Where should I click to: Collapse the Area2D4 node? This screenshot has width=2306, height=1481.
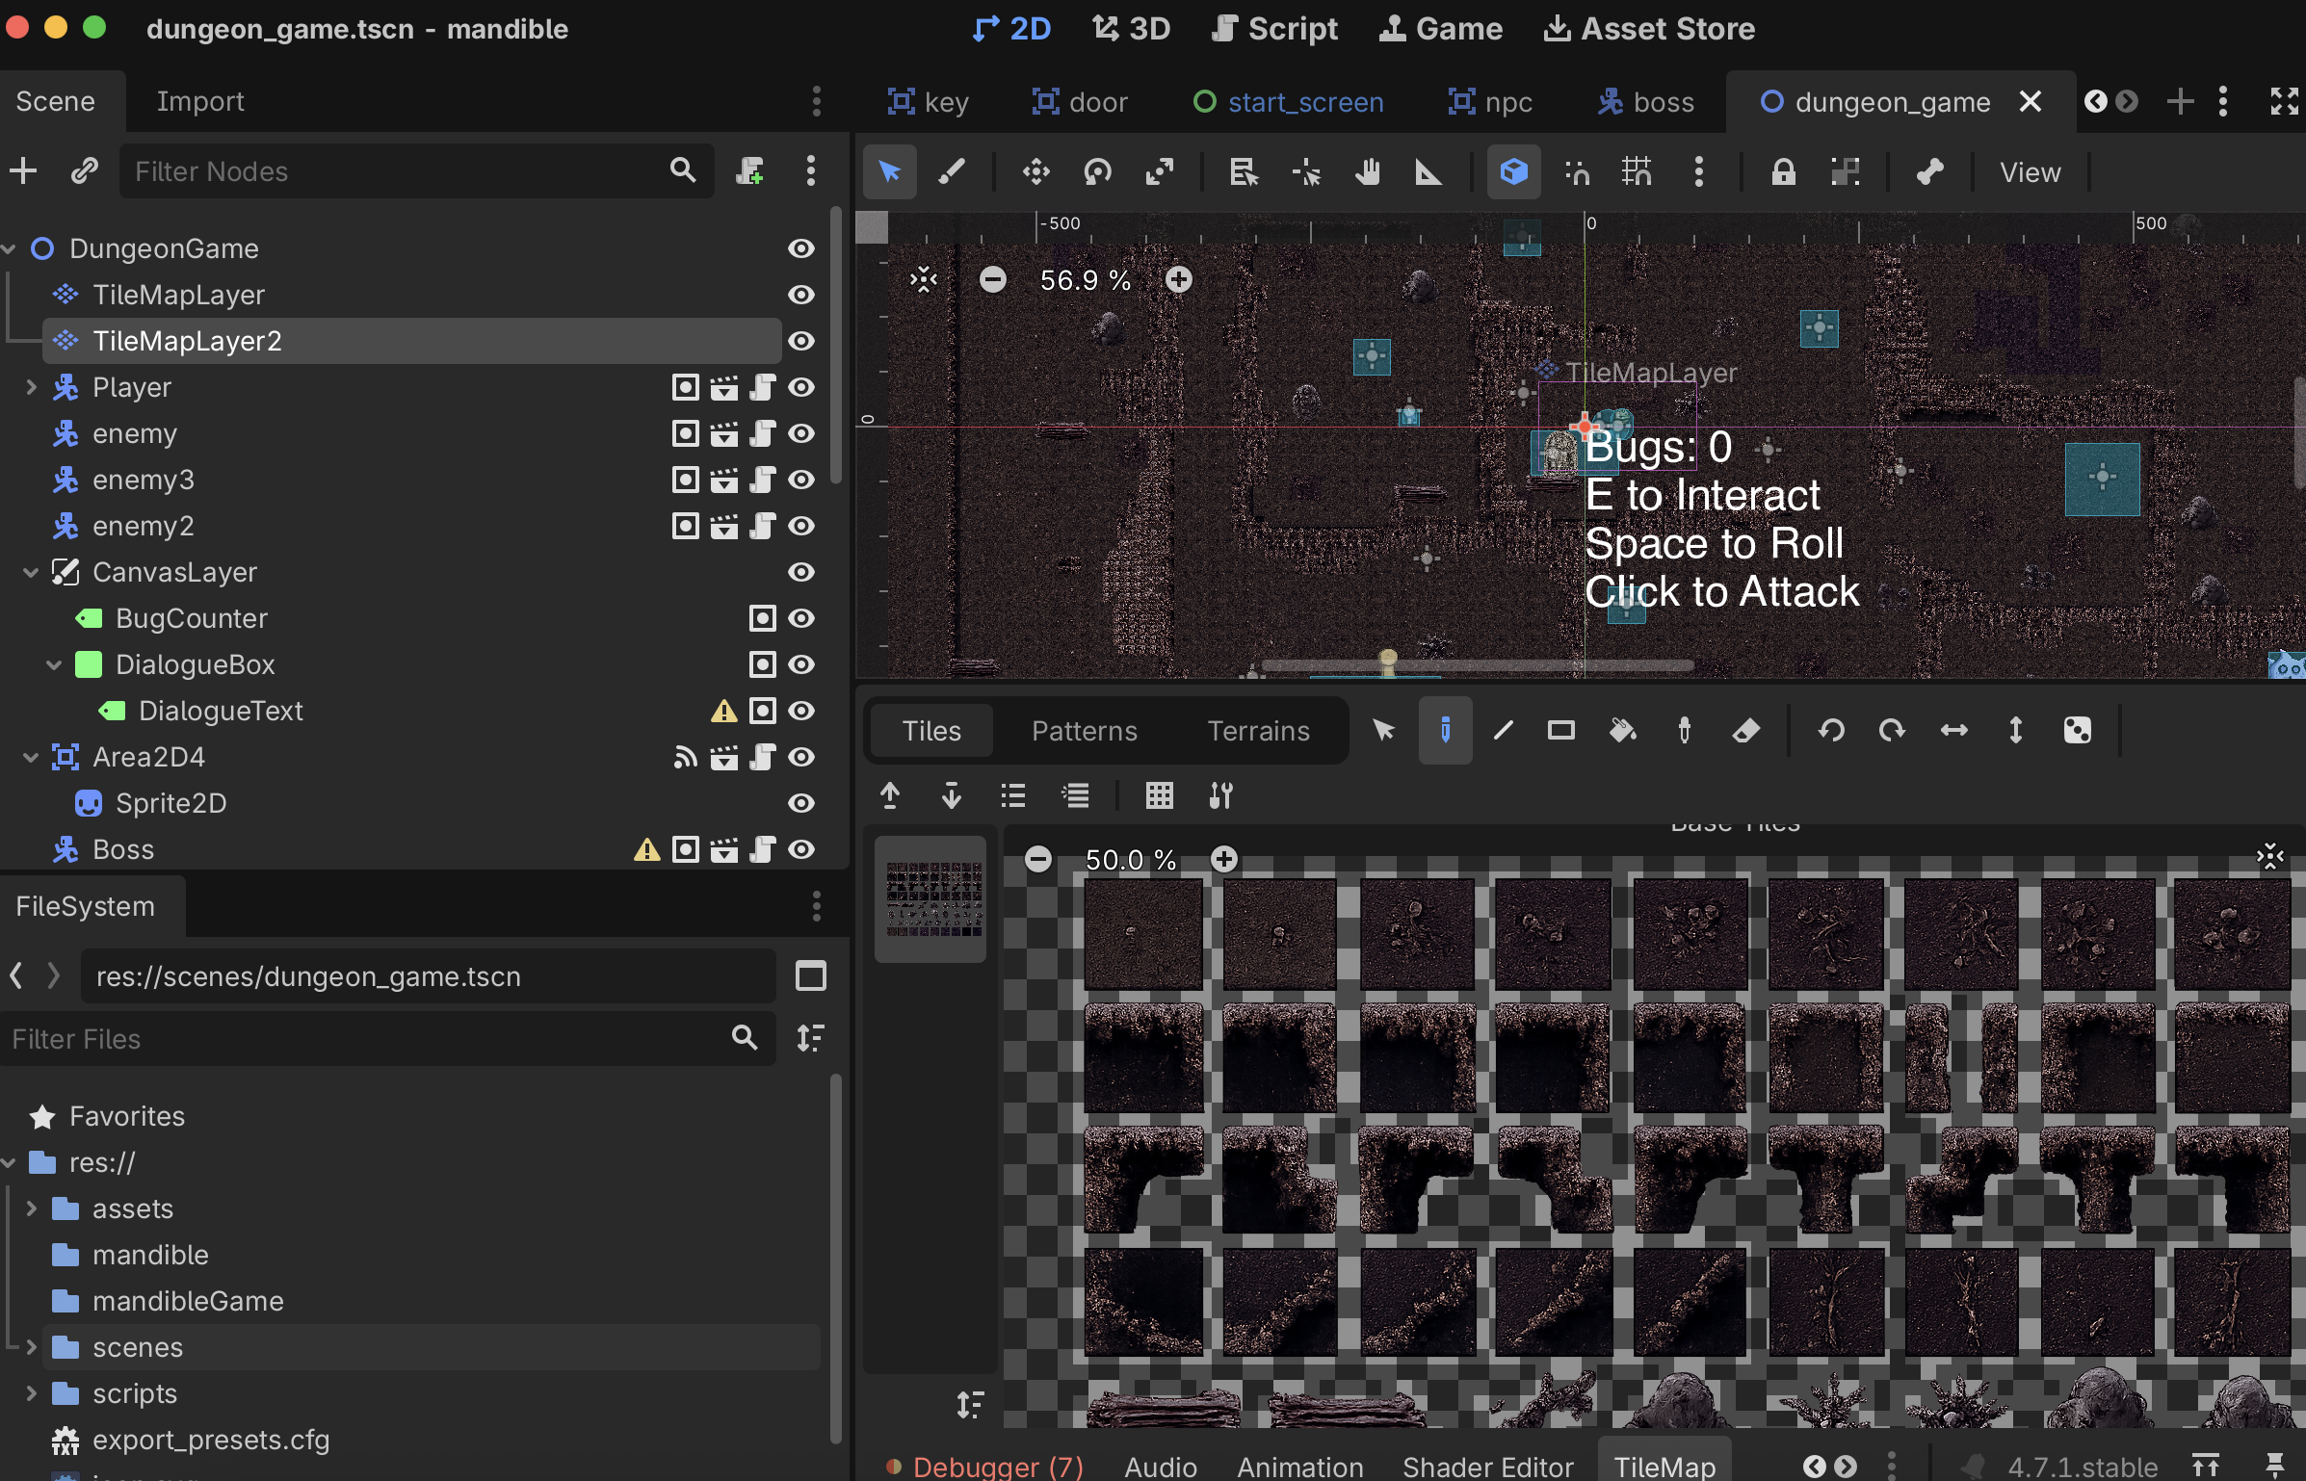point(31,757)
